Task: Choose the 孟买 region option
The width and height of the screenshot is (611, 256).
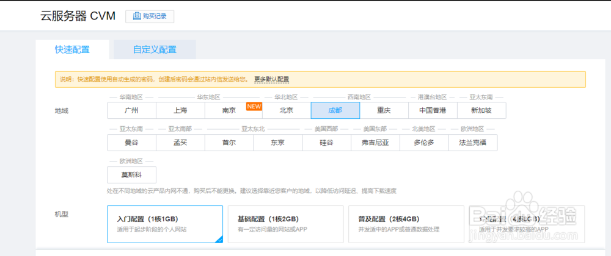Action: [x=180, y=143]
